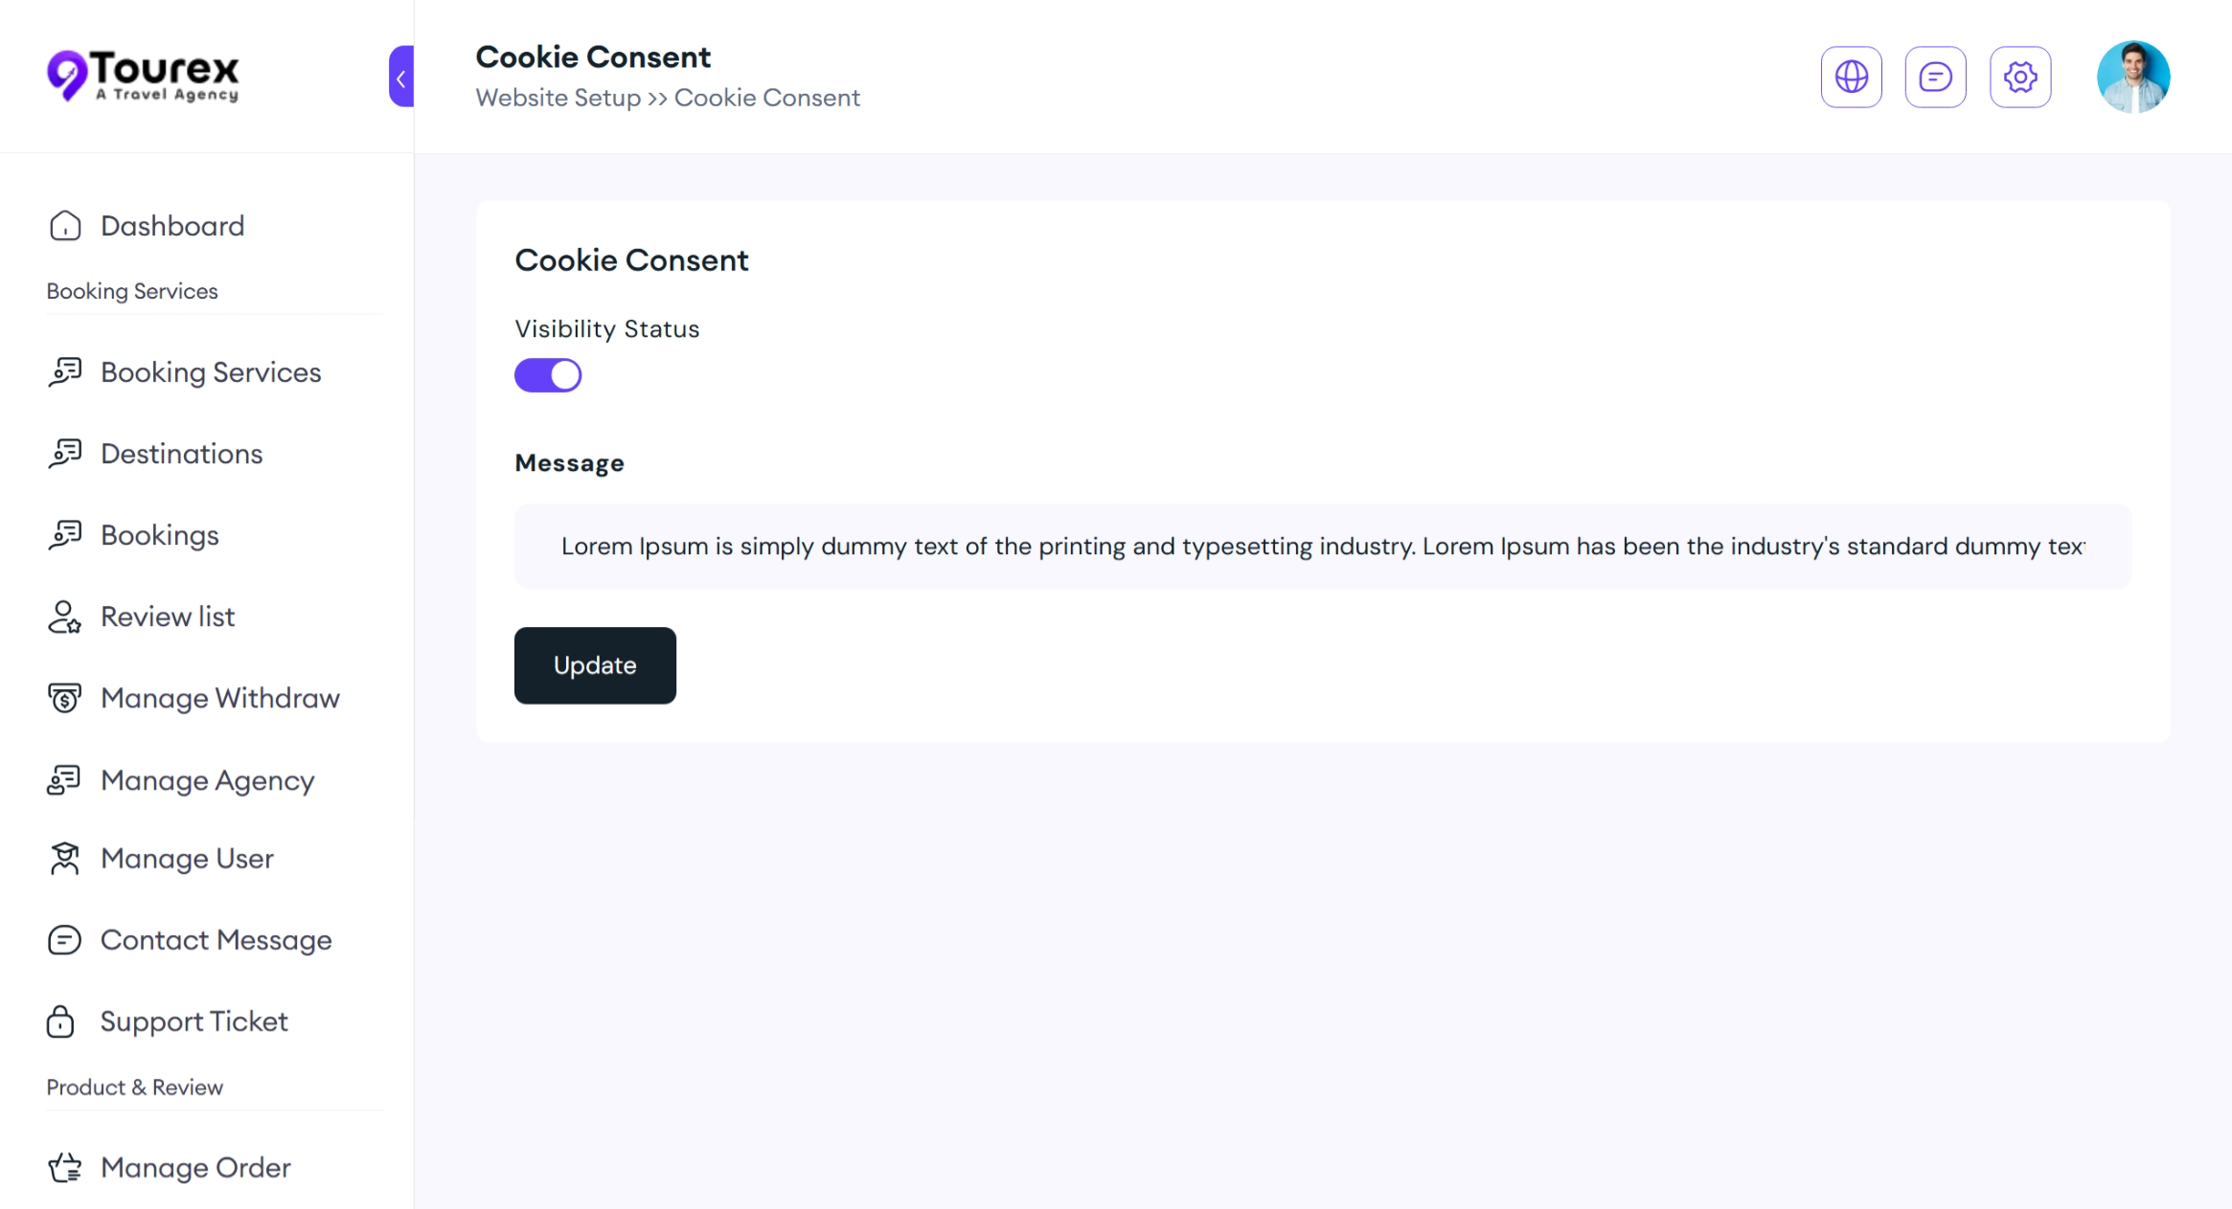Toggle the Visibility Status switch off
The width and height of the screenshot is (2232, 1209).
(x=548, y=375)
